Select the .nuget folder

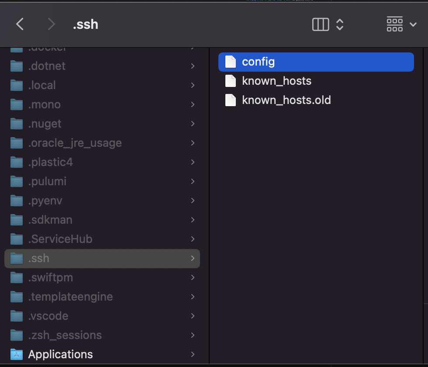click(x=102, y=124)
